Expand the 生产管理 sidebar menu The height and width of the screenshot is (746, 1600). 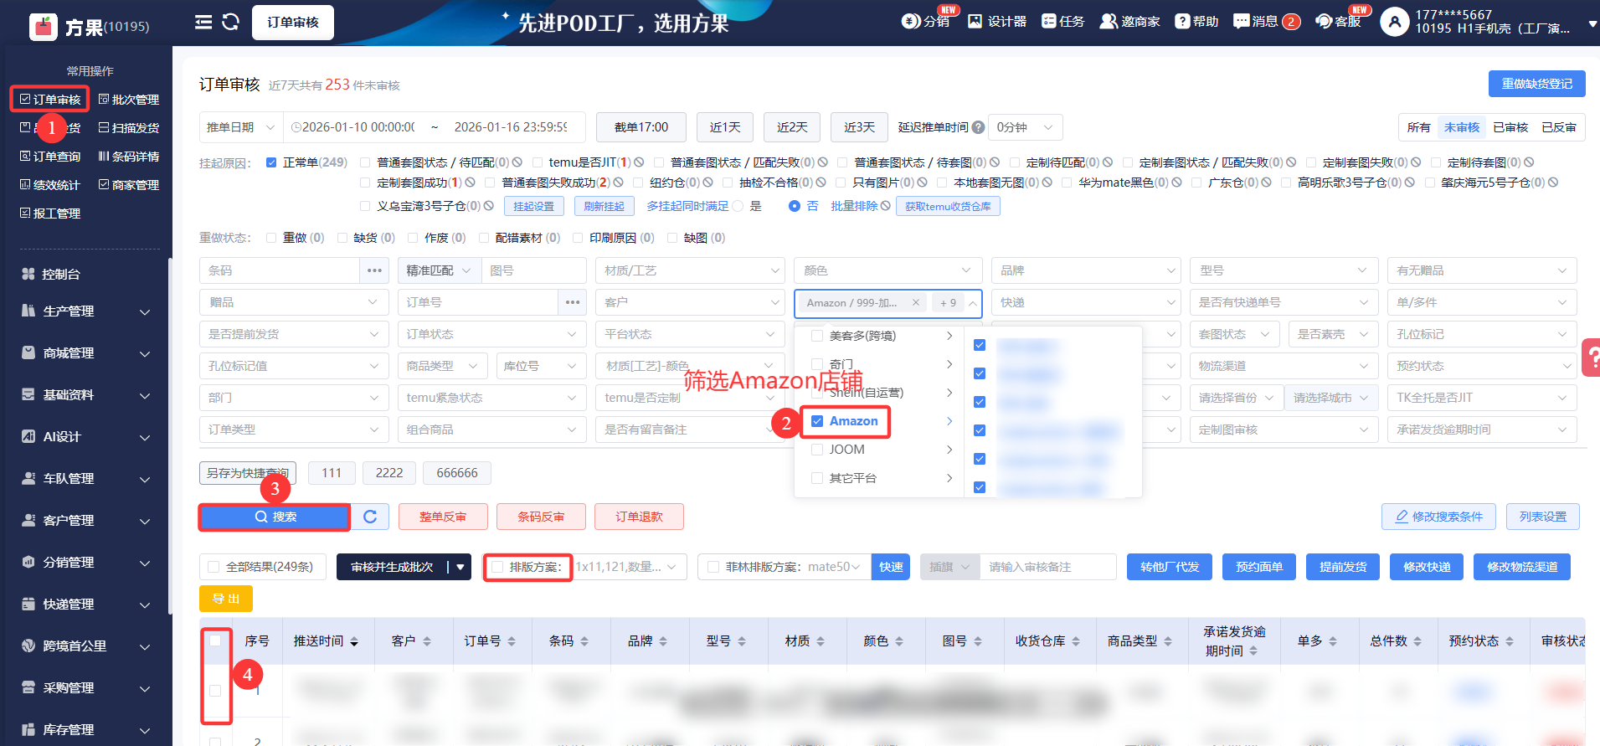[x=86, y=311]
